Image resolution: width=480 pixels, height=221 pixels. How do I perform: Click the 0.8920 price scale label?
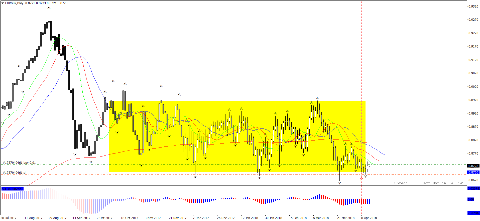coord(473,113)
